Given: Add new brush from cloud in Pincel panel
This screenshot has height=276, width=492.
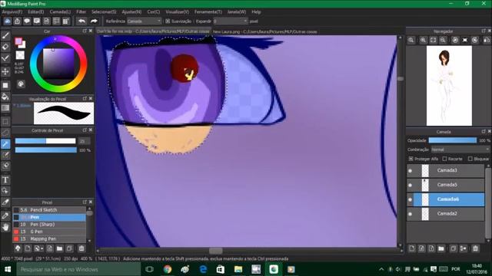Looking at the screenshot, I should point(18,248).
